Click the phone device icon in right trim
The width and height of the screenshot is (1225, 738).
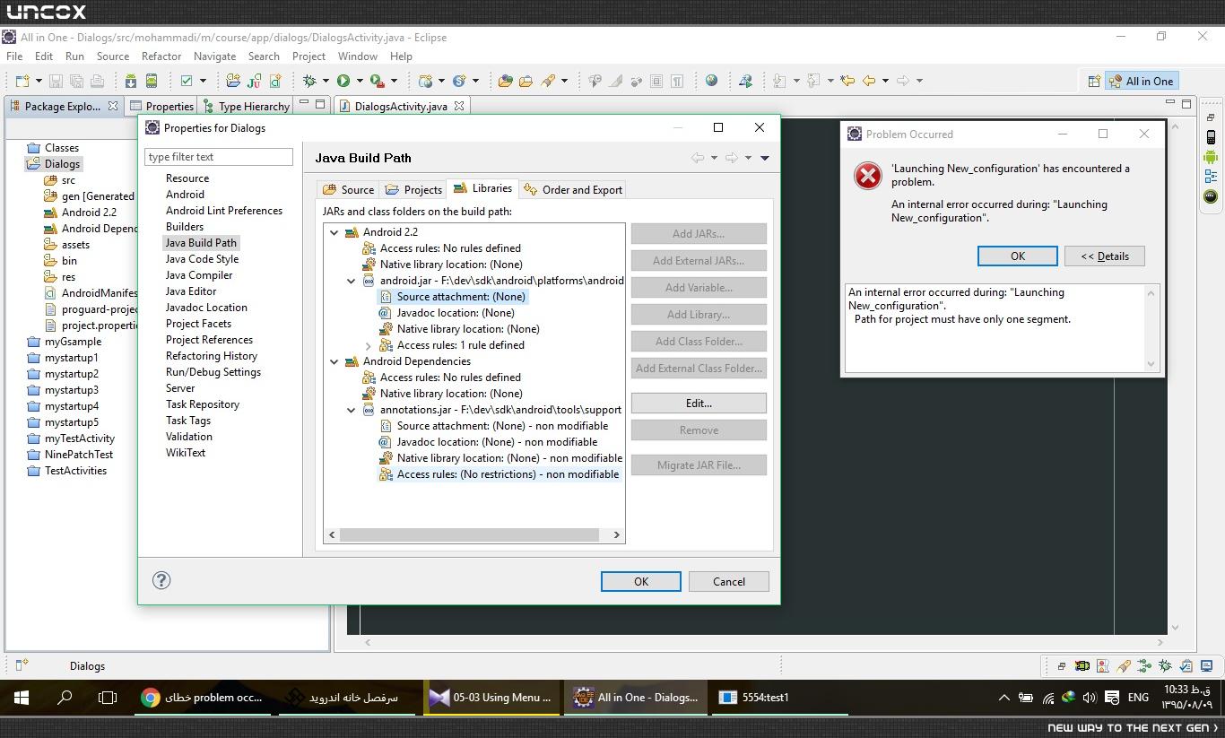tap(1211, 137)
